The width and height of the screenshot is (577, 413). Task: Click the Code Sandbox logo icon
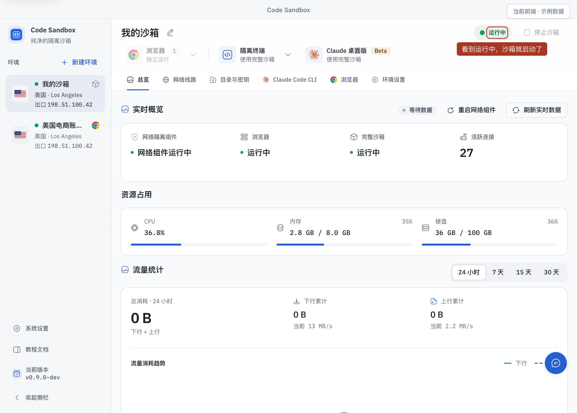coord(16,35)
